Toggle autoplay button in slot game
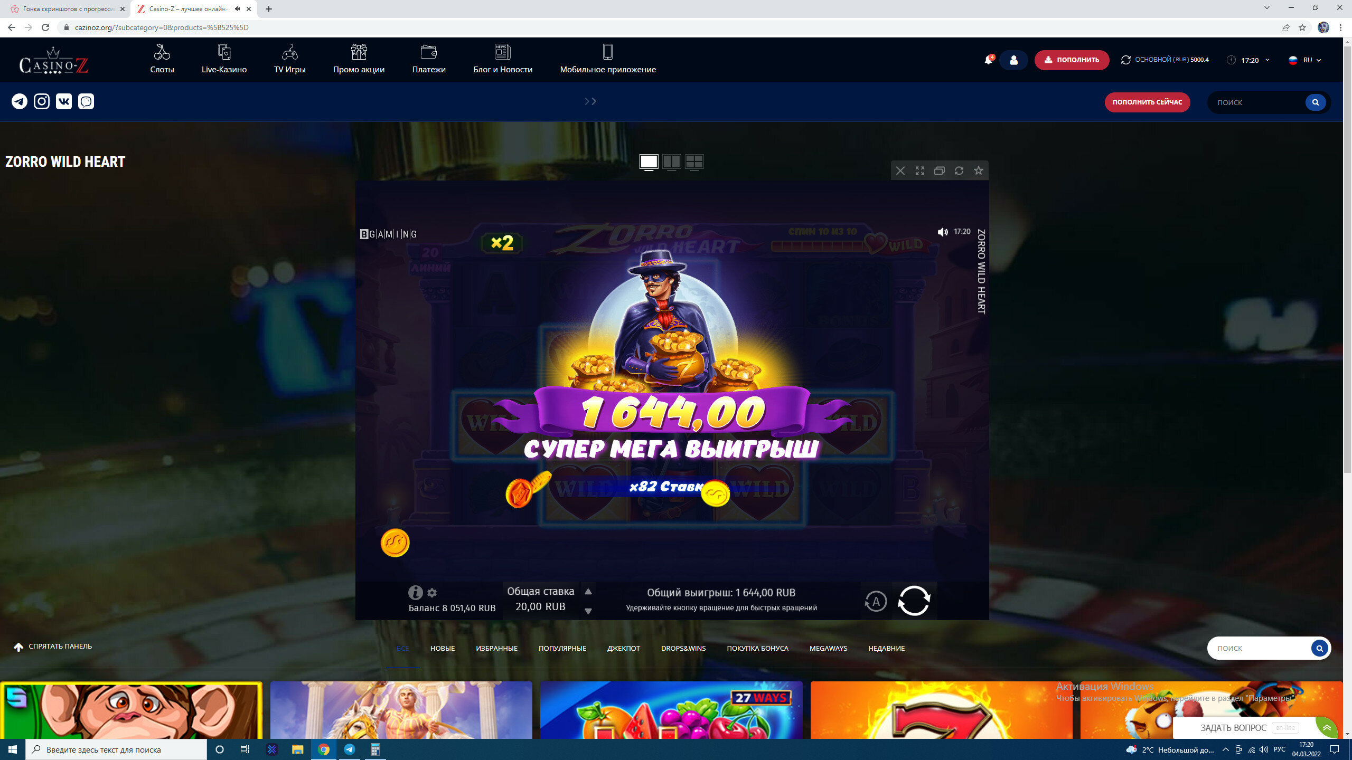The image size is (1352, 760). 876,601
